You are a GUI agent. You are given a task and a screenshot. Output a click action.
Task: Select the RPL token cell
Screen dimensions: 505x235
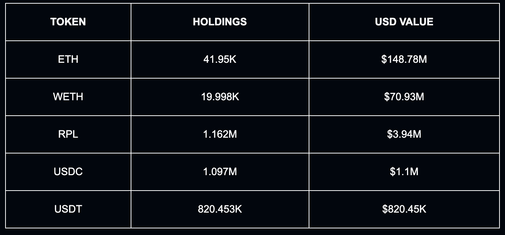coord(68,134)
